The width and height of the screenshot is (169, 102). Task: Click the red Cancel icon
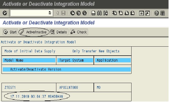click(x=84, y=13)
